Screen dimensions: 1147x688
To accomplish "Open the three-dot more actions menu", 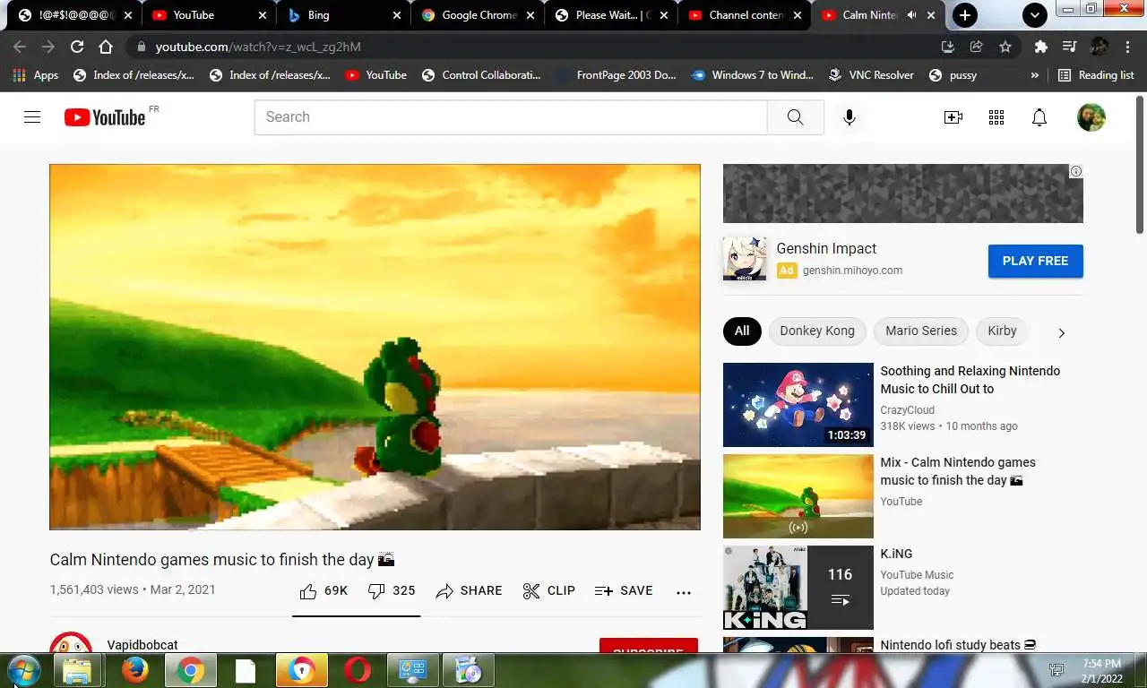I will coord(684,591).
